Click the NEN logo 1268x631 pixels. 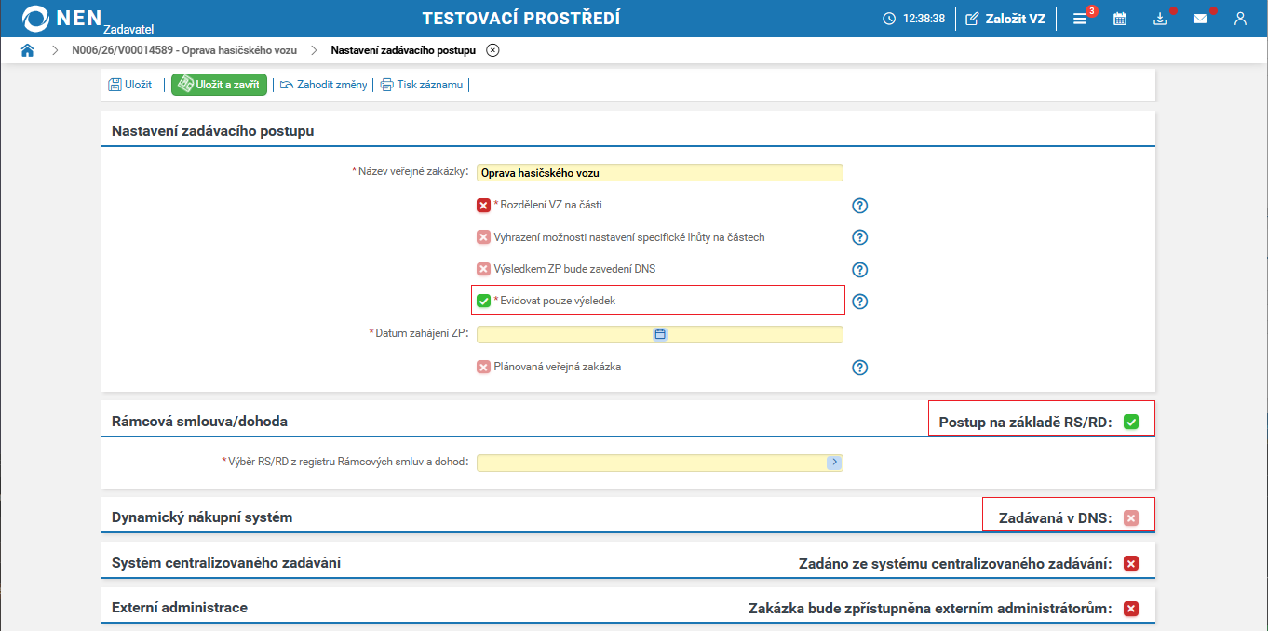pyautogui.click(x=61, y=19)
